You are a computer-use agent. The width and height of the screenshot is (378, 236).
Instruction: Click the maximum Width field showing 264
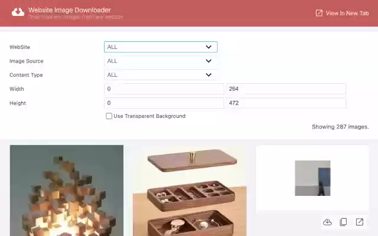[286, 89]
